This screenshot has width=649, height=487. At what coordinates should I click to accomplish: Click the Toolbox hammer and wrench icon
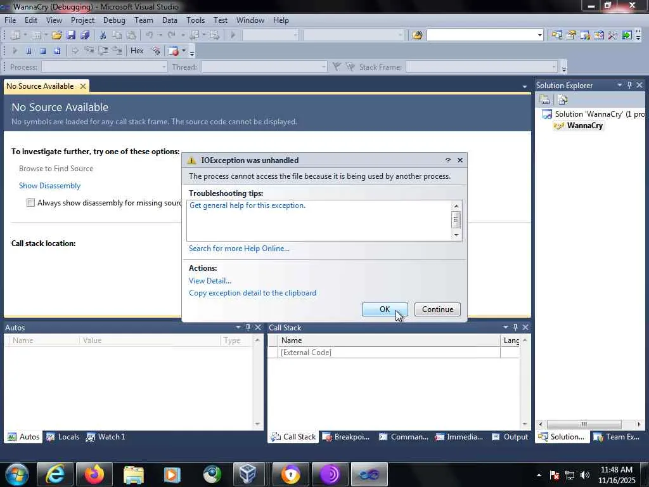613,36
